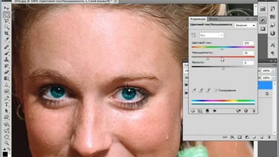279x157 pixels.
Task: Select the Quick Selection tool
Action: pos(7,27)
